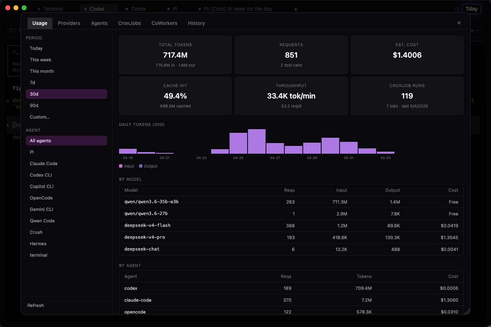Filter usage by All agents
491x327 pixels.
coord(66,141)
